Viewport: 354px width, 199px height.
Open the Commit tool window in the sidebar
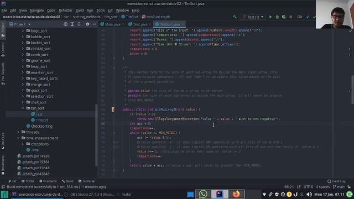pyautogui.click(x=3, y=49)
